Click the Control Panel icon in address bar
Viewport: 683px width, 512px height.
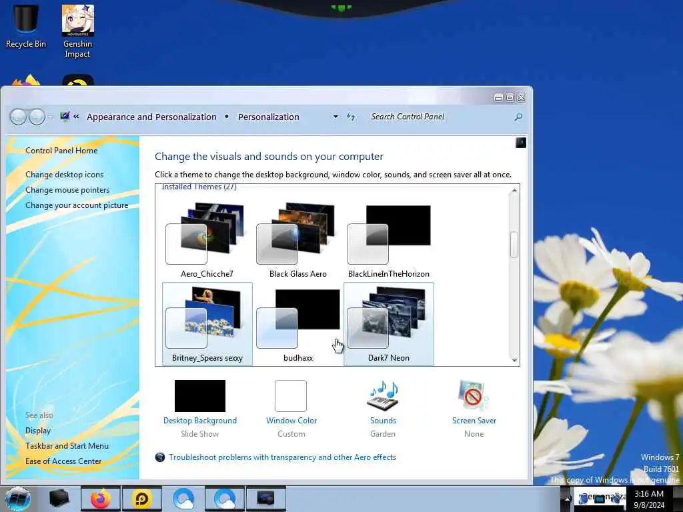point(65,116)
